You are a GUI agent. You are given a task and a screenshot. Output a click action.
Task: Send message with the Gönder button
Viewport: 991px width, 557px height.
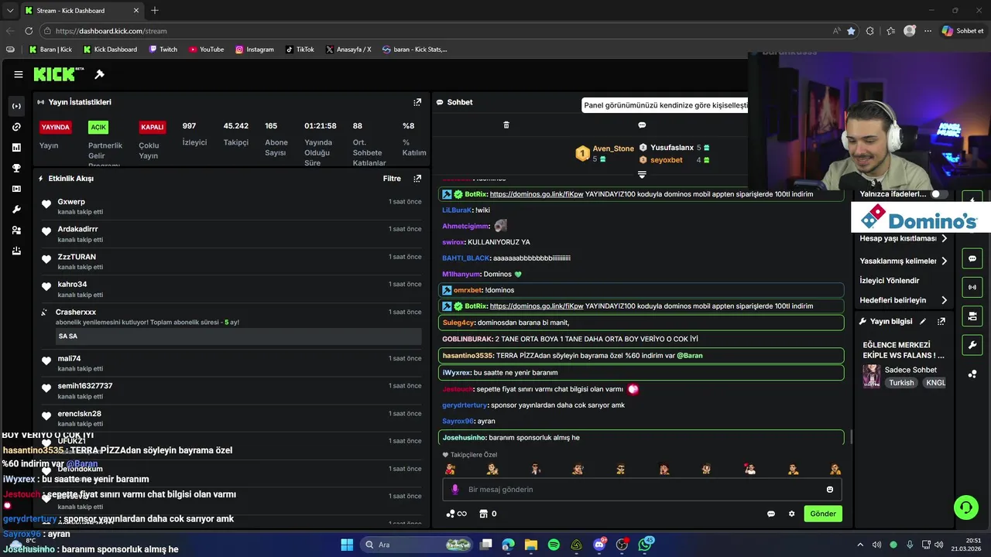tap(823, 514)
